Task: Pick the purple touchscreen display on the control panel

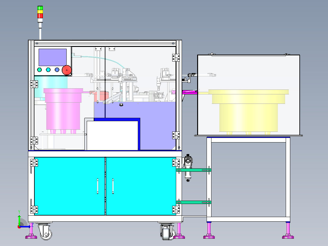Action: [53, 57]
